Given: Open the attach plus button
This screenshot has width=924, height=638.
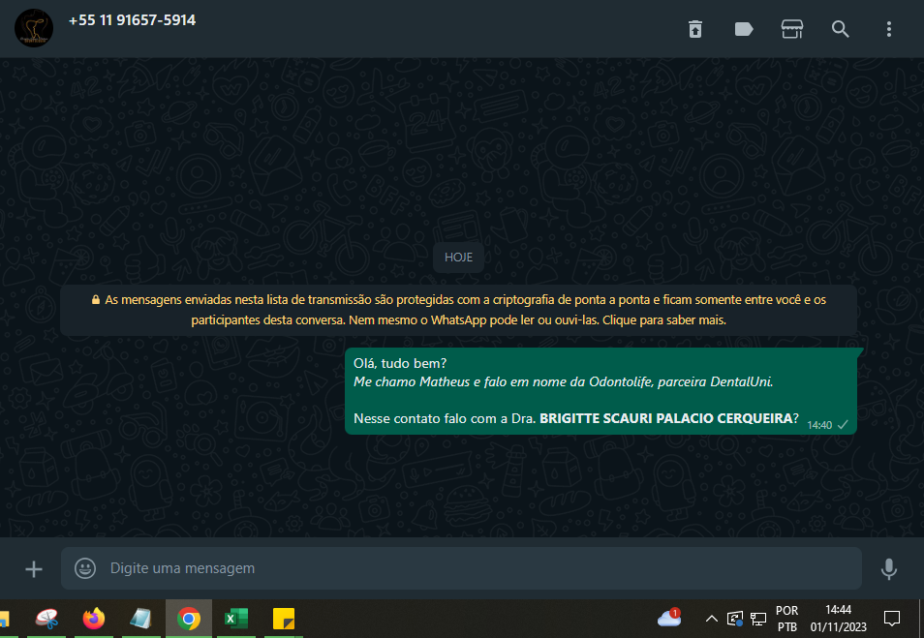Looking at the screenshot, I should (34, 569).
